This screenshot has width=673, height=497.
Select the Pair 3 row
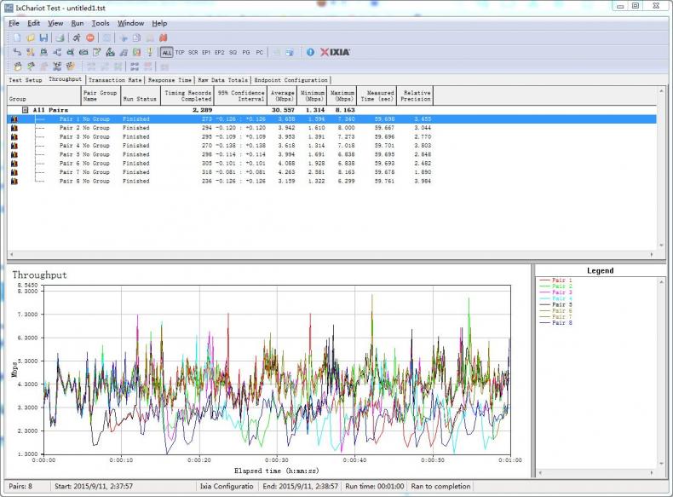click(x=331, y=137)
